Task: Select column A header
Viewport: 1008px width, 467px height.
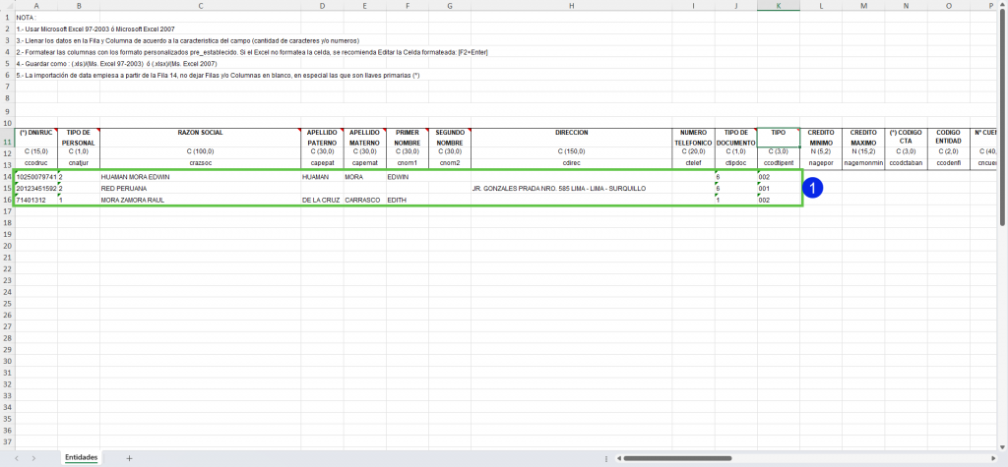Action: point(36,6)
